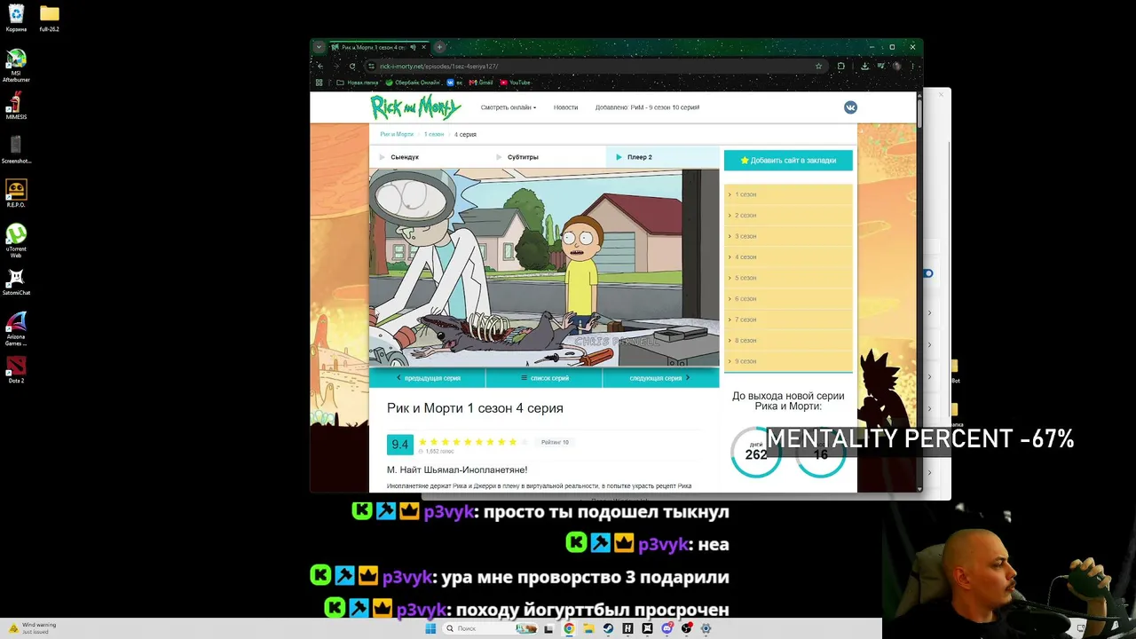Expand the '3 сезон' season list
Viewport: 1136px width, 639px height.
click(788, 236)
